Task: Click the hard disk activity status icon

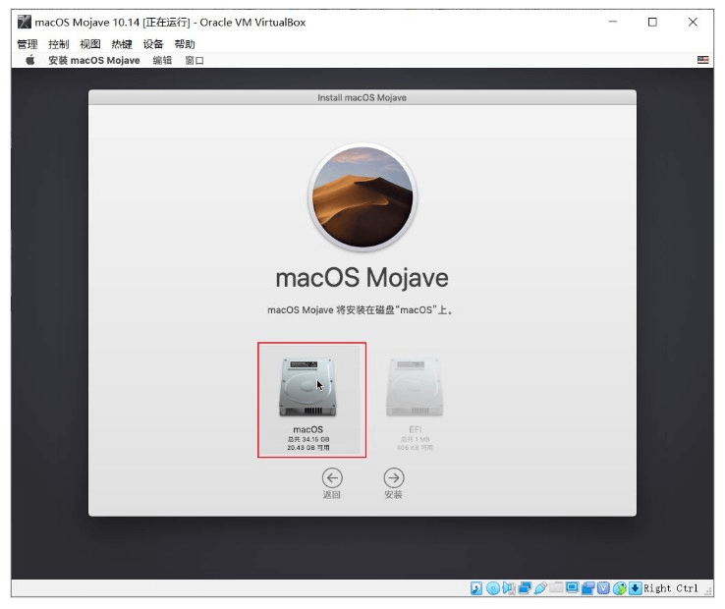Action: coord(476,588)
